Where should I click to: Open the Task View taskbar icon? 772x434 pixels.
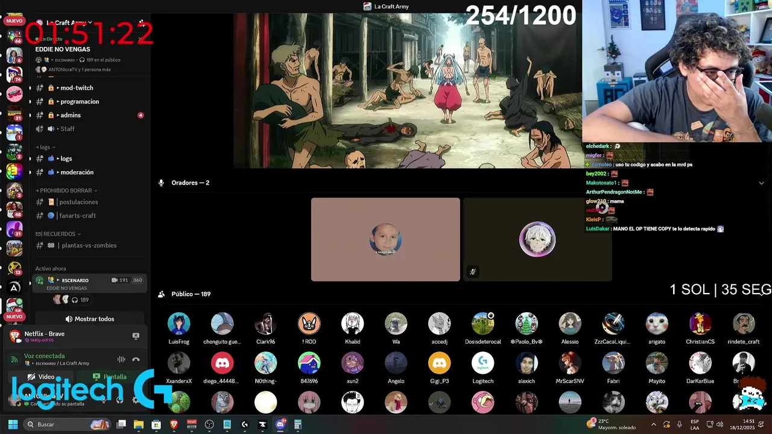121,424
